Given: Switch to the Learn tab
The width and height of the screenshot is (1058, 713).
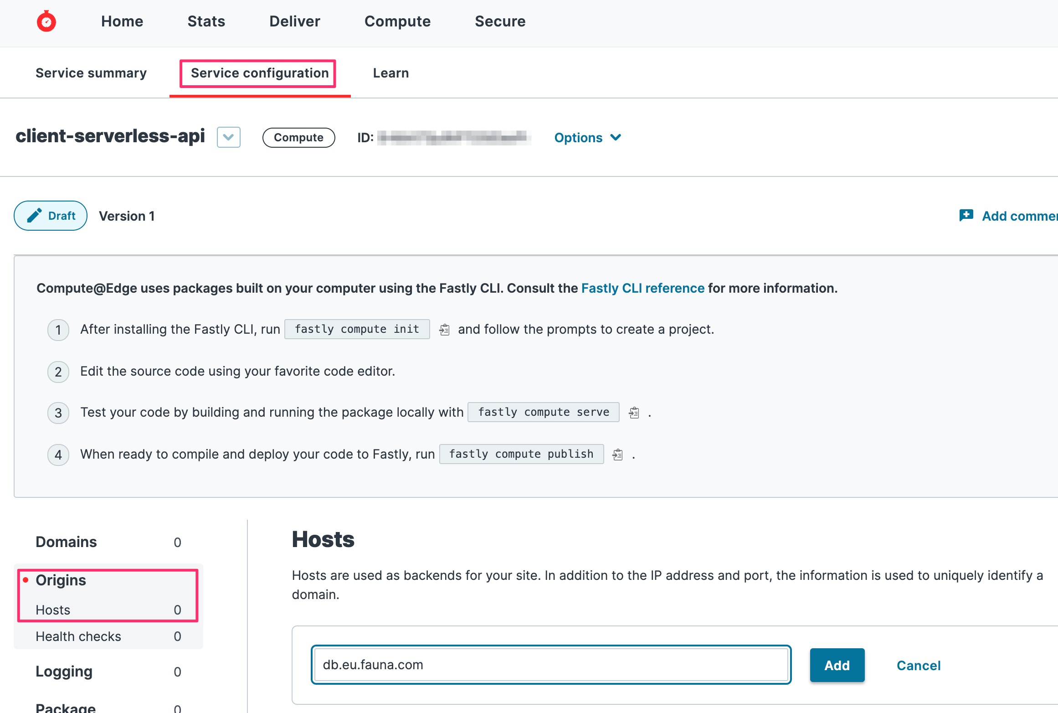Looking at the screenshot, I should [391, 73].
